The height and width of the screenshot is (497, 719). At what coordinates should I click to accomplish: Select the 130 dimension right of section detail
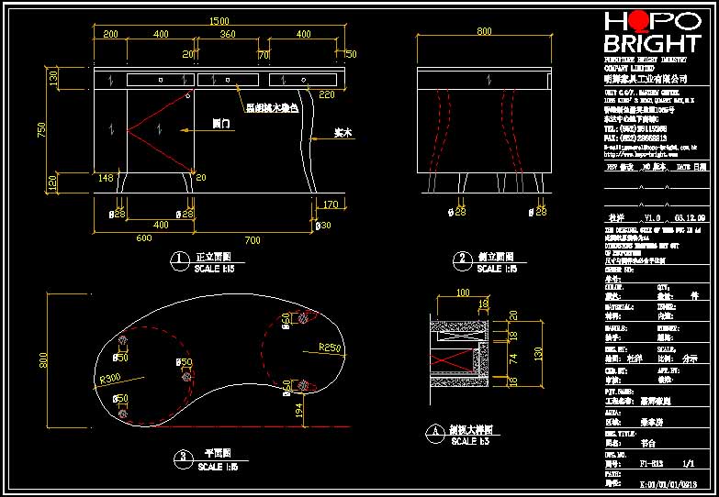click(x=538, y=353)
